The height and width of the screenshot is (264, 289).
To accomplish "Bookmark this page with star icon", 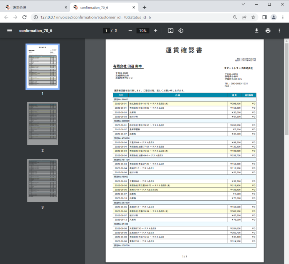I will 253,17.
